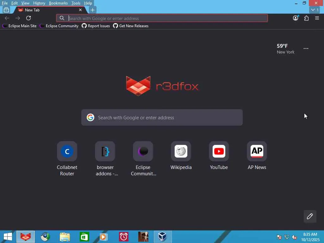The width and height of the screenshot is (324, 243).
Task: Open the browser addons shortcut
Action: click(x=105, y=159)
